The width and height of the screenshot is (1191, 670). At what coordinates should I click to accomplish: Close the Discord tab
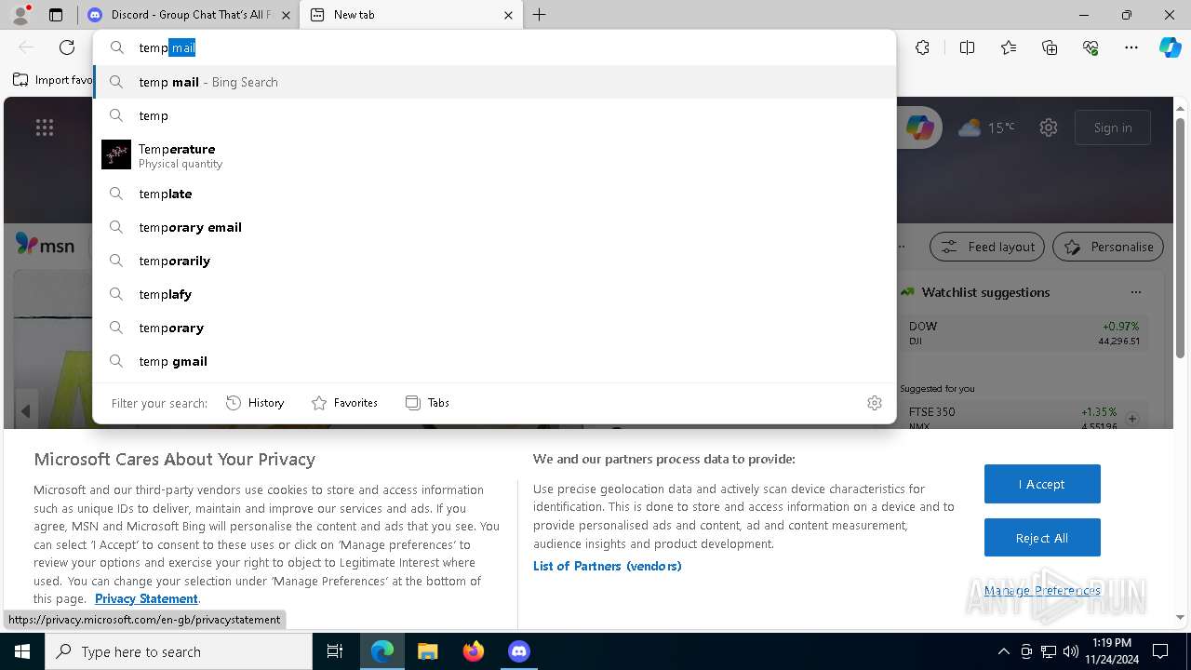click(285, 15)
